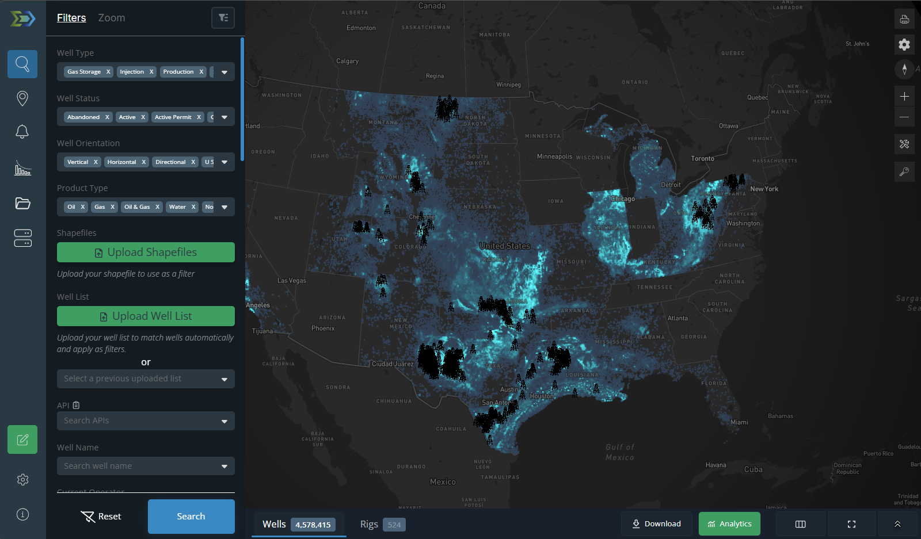Open the folder section in the sidebar
The width and height of the screenshot is (921, 539).
click(x=22, y=203)
